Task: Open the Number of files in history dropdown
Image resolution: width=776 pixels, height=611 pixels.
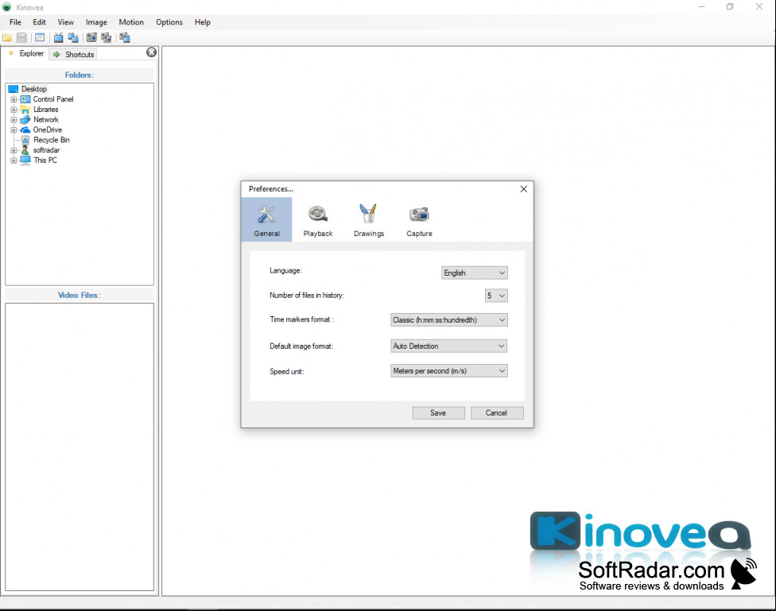Action: [496, 296]
